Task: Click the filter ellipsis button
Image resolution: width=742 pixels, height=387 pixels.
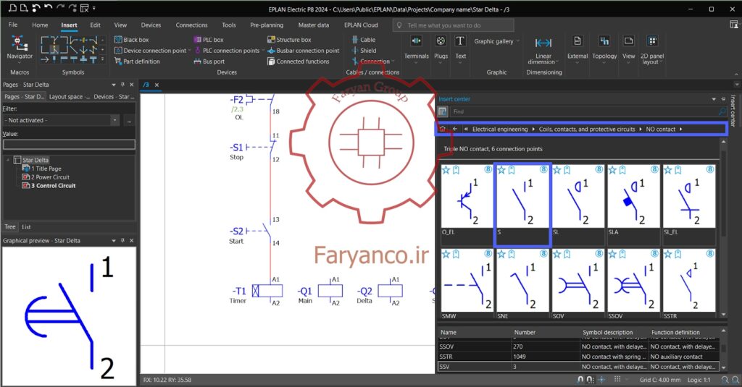Action: click(x=129, y=121)
